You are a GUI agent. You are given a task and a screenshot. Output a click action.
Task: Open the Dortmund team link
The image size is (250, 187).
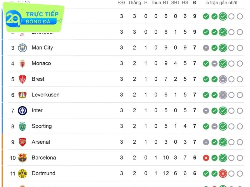pos(43,173)
